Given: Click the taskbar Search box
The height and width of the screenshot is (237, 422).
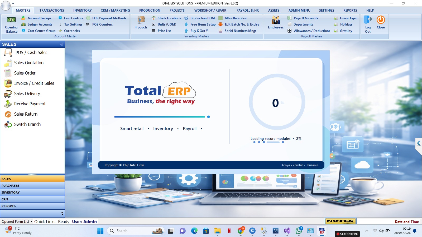Looking at the screenshot, I should click(x=136, y=231).
